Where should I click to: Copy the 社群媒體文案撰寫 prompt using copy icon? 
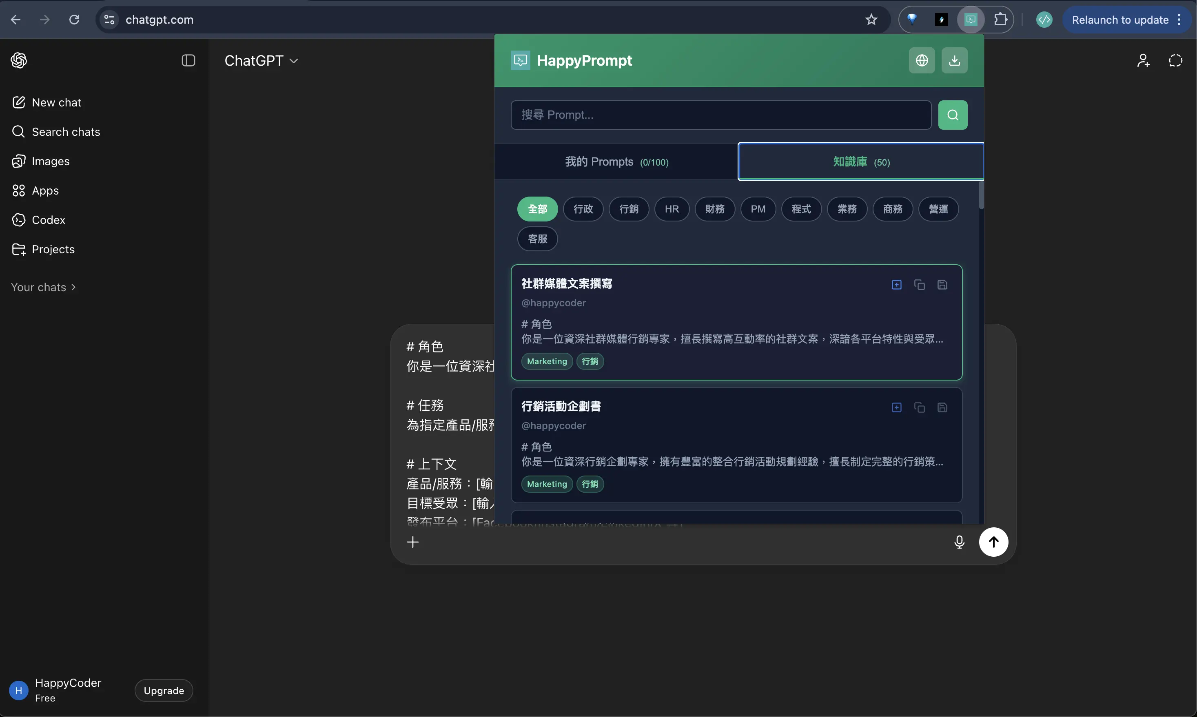(x=919, y=285)
